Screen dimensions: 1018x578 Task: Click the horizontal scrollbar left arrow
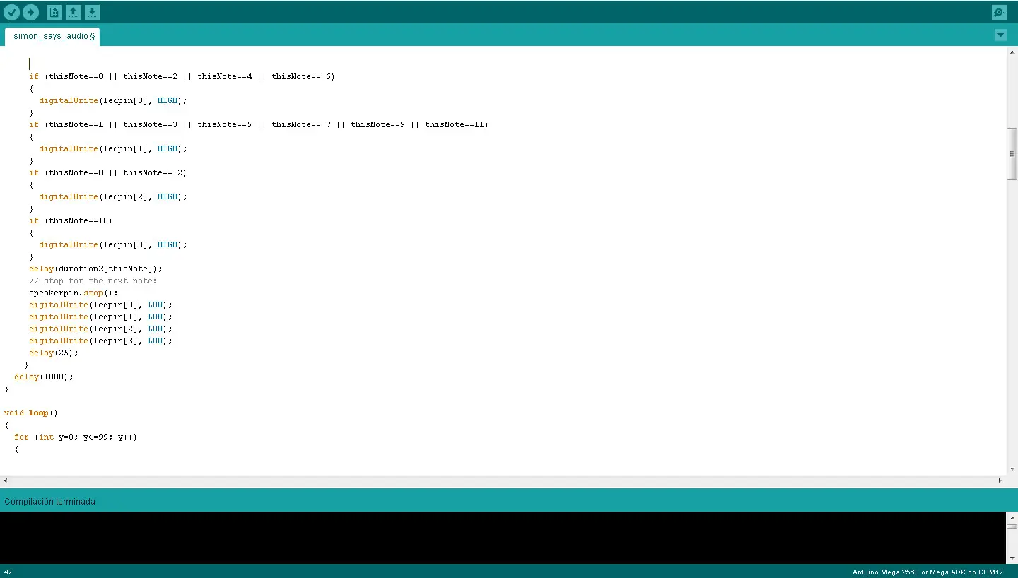(6, 480)
